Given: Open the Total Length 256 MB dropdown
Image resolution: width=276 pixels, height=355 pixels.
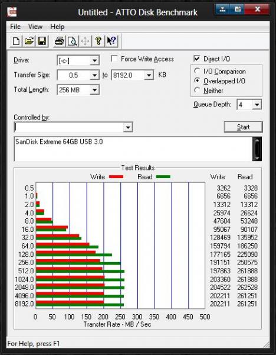Looking at the screenshot, I should [x=94, y=90].
